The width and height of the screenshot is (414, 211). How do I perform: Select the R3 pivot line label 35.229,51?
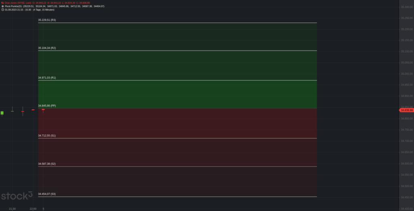point(47,20)
